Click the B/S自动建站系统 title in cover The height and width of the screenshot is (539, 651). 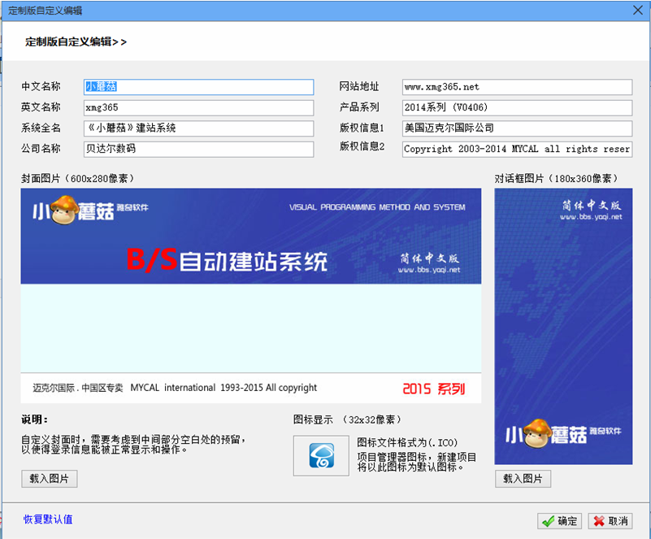pyautogui.click(x=227, y=260)
